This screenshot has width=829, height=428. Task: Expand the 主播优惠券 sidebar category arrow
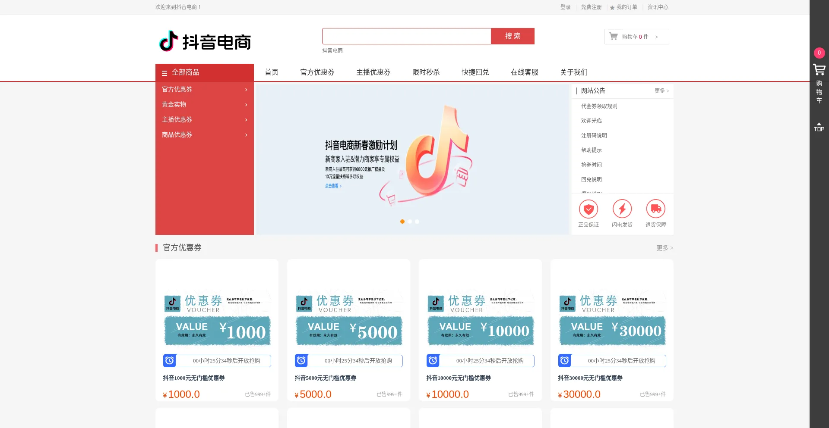[x=246, y=120]
